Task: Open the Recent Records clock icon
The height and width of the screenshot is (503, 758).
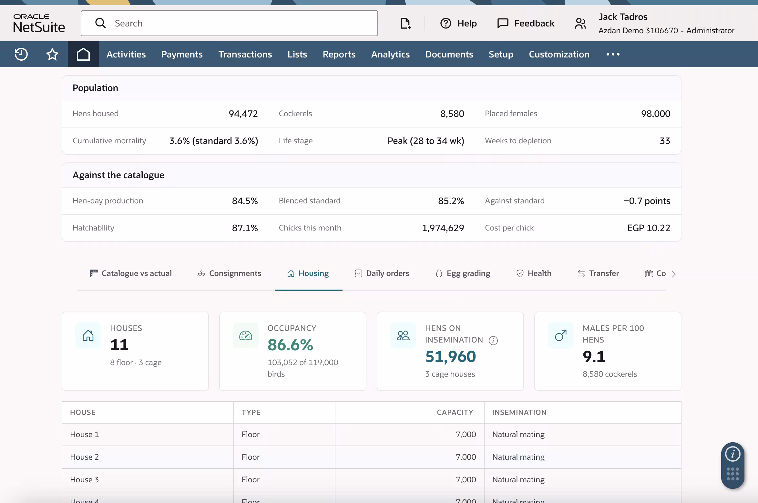Action: tap(21, 54)
